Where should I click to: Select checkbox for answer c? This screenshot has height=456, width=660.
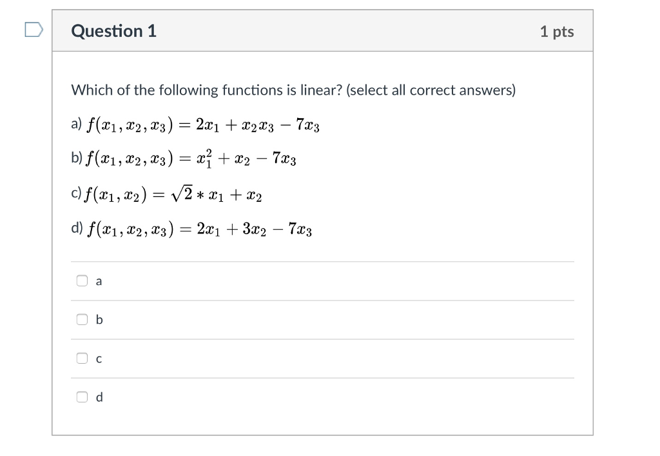point(82,359)
